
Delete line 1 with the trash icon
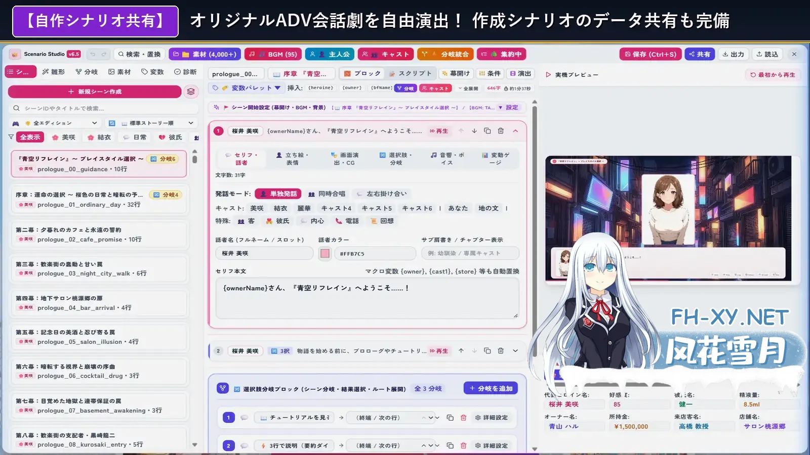pyautogui.click(x=501, y=131)
